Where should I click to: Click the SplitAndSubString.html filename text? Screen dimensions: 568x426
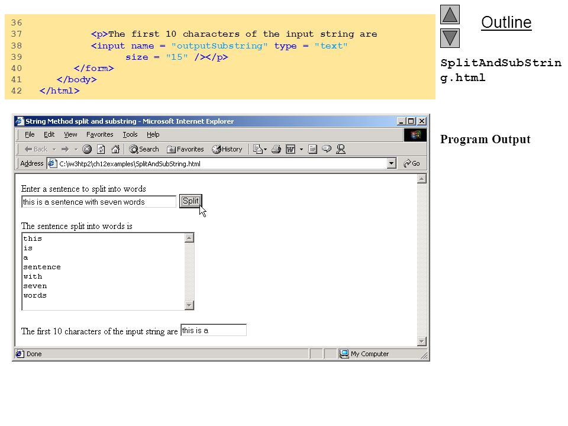point(501,70)
